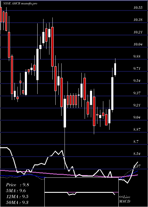Click the NYSE AMCR munafa.pro title text
The width and height of the screenshot is (148, 207).
click(x=20, y=4)
